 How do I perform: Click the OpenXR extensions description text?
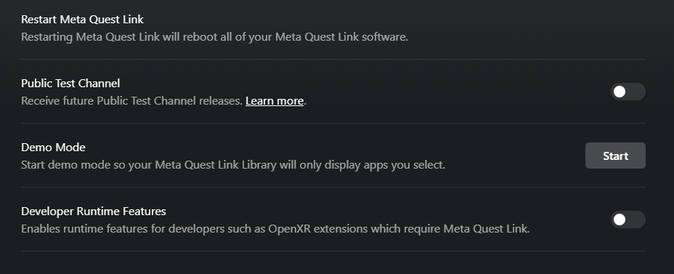275,229
